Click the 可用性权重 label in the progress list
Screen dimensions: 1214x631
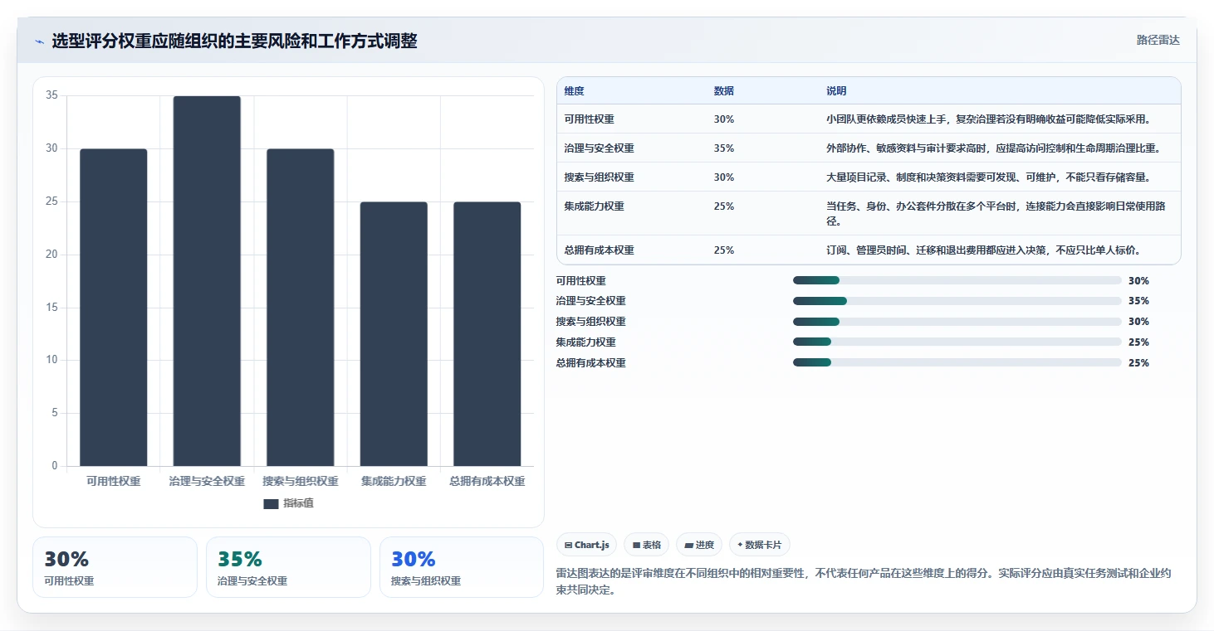pyautogui.click(x=581, y=281)
